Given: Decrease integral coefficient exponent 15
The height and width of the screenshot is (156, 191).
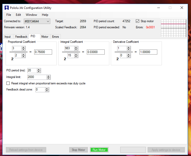Looking at the screenshot, I should point(76,57).
